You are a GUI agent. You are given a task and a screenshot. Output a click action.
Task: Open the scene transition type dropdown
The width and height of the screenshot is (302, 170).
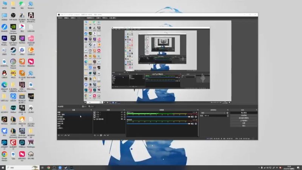(213, 113)
